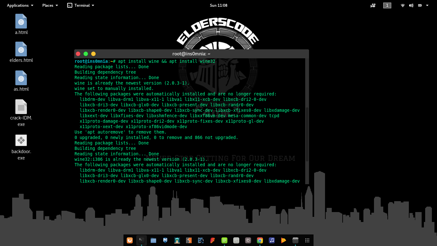
Task: Select as.html desktop file
Action: click(x=21, y=81)
